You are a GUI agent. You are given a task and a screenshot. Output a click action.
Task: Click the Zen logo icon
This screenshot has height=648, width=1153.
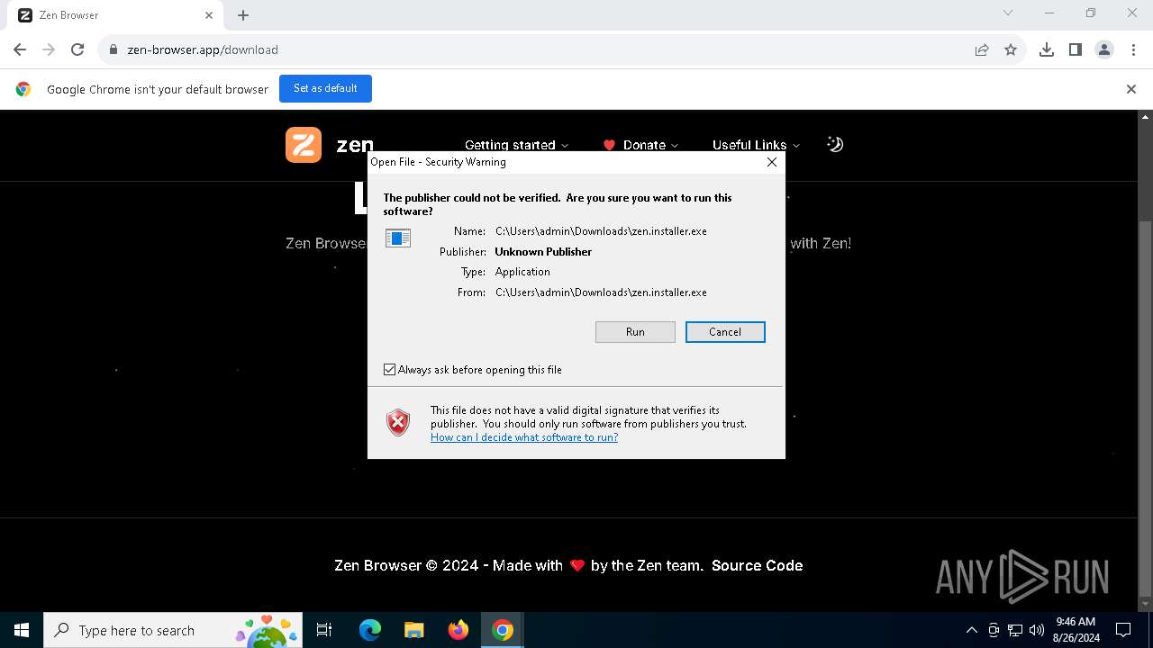(x=304, y=145)
